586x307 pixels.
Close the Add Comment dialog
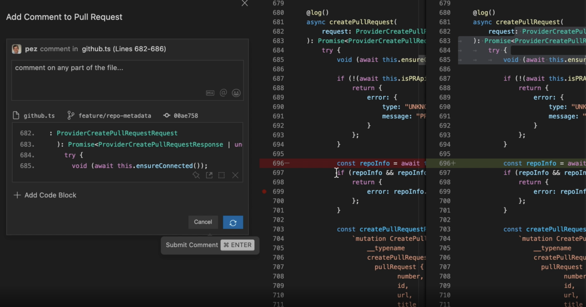[244, 4]
